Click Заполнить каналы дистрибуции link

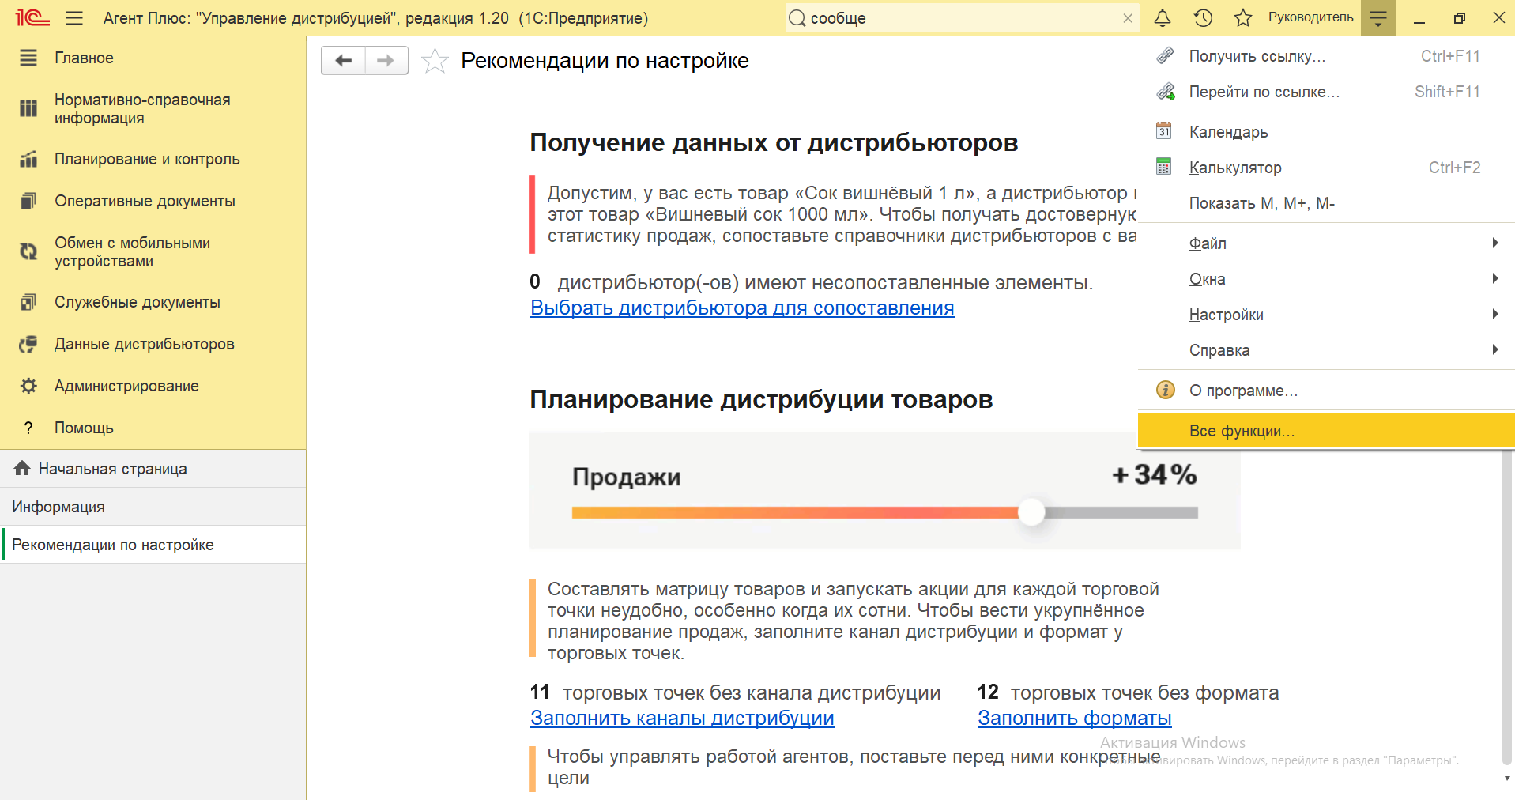pyautogui.click(x=682, y=718)
